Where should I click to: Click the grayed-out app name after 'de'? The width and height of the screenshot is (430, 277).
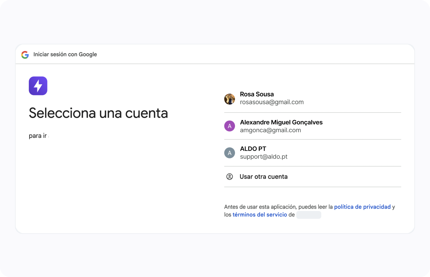308,215
